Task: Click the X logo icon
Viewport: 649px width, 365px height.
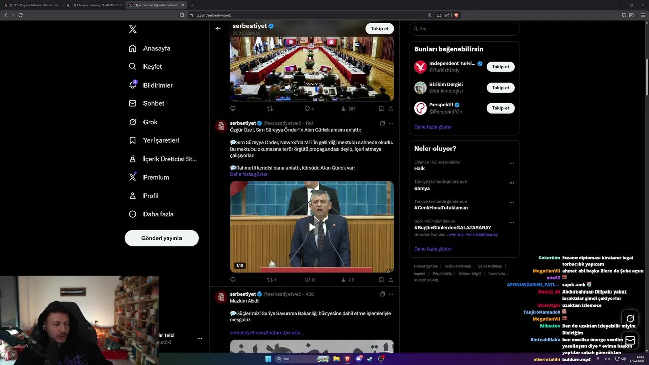Action: (133, 29)
